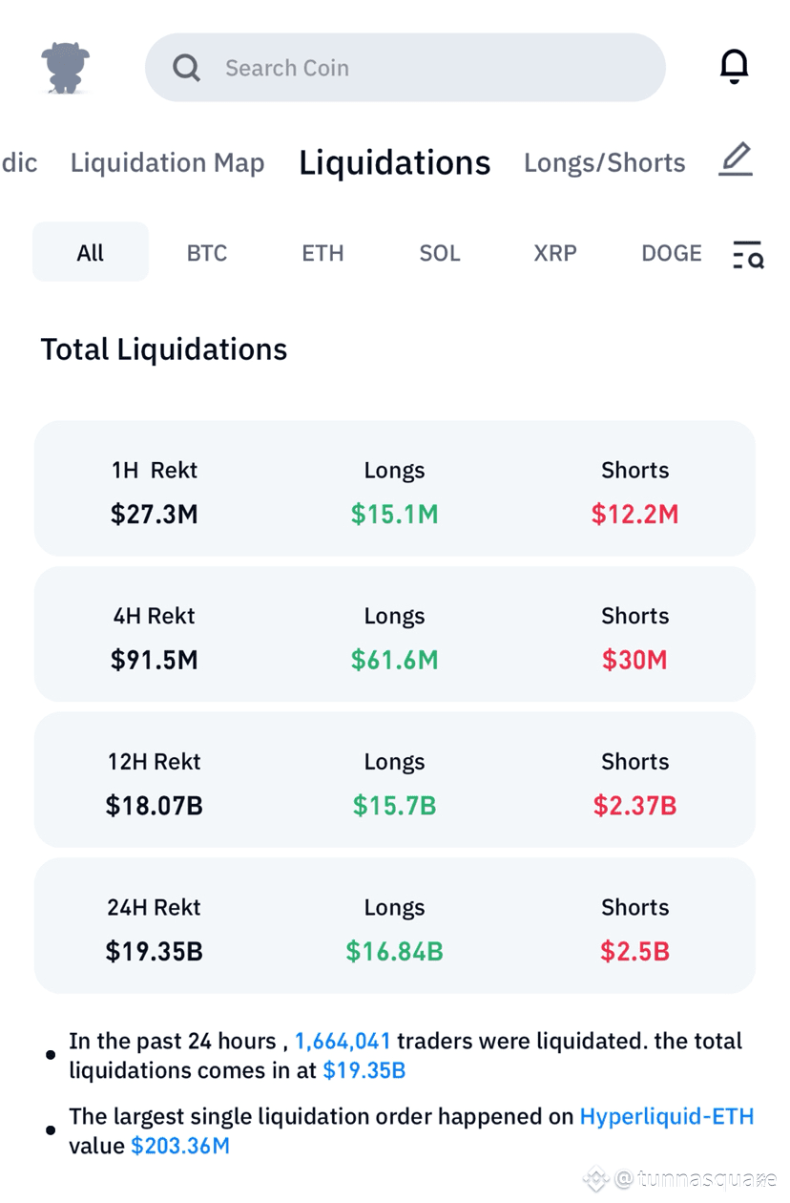Filter liquidations by BTC

[x=207, y=253]
